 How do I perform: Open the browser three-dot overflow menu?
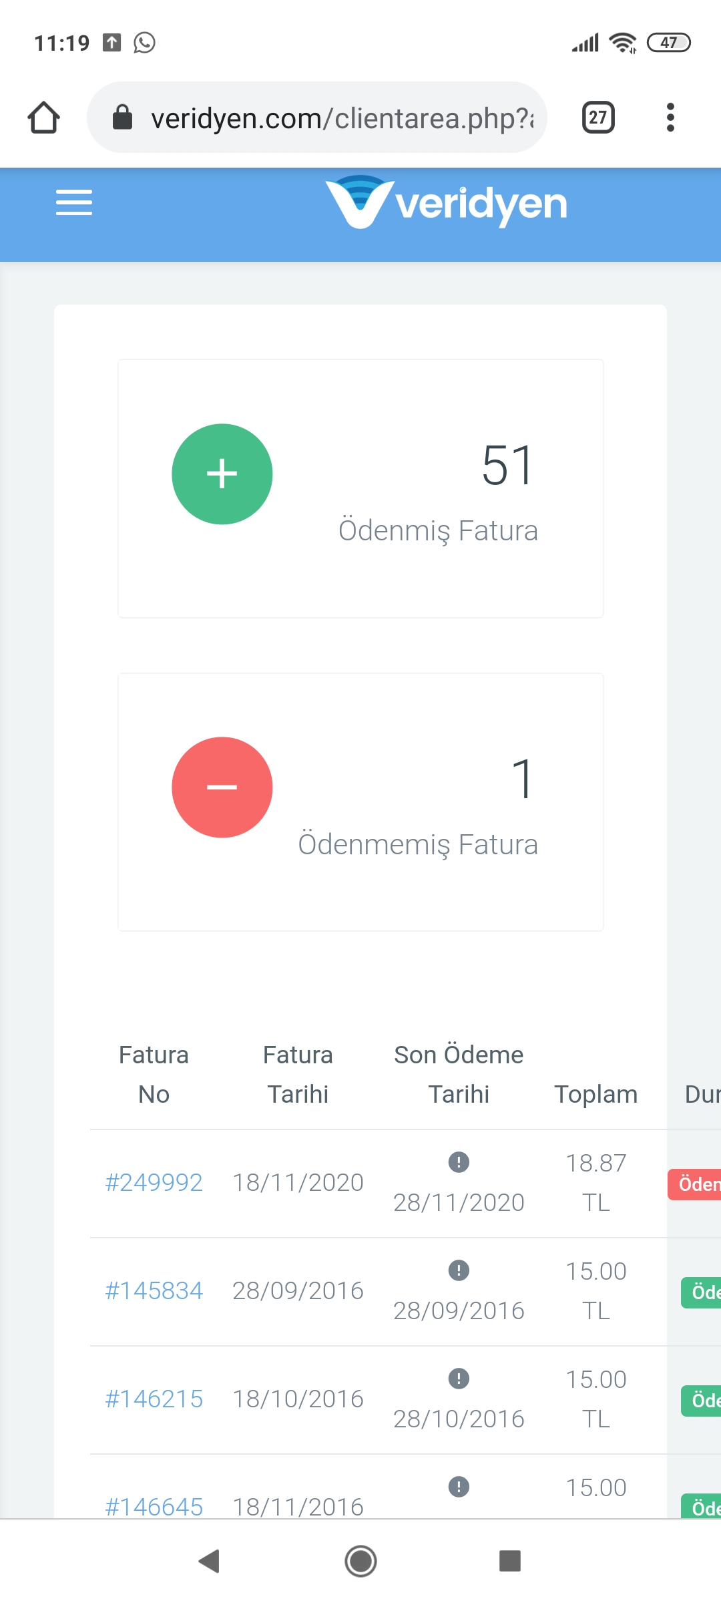670,118
